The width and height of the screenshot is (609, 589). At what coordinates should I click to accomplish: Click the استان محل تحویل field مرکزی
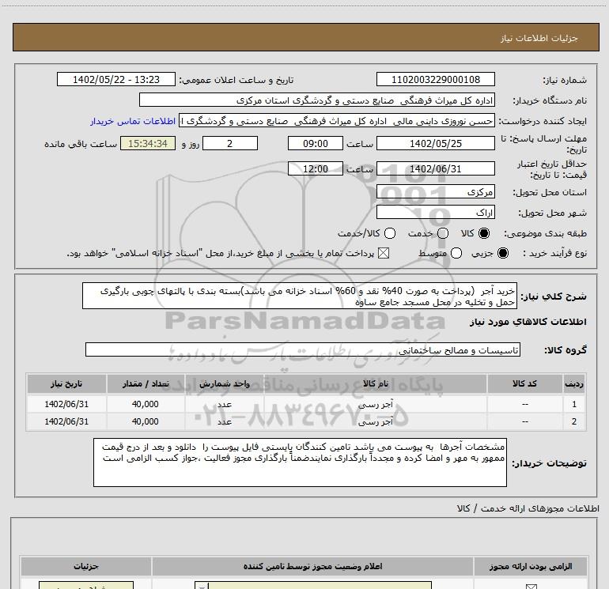435,192
